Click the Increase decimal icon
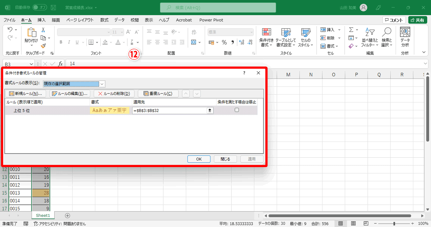The width and height of the screenshot is (431, 227). click(241, 42)
